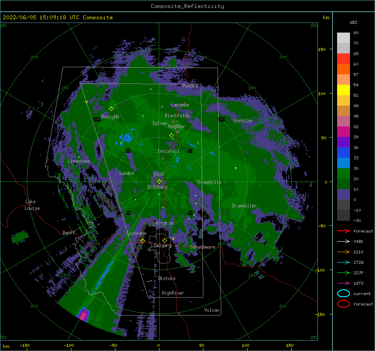Click the Airdrie city label
Screen dimensions: 375x351
[x=164, y=223]
